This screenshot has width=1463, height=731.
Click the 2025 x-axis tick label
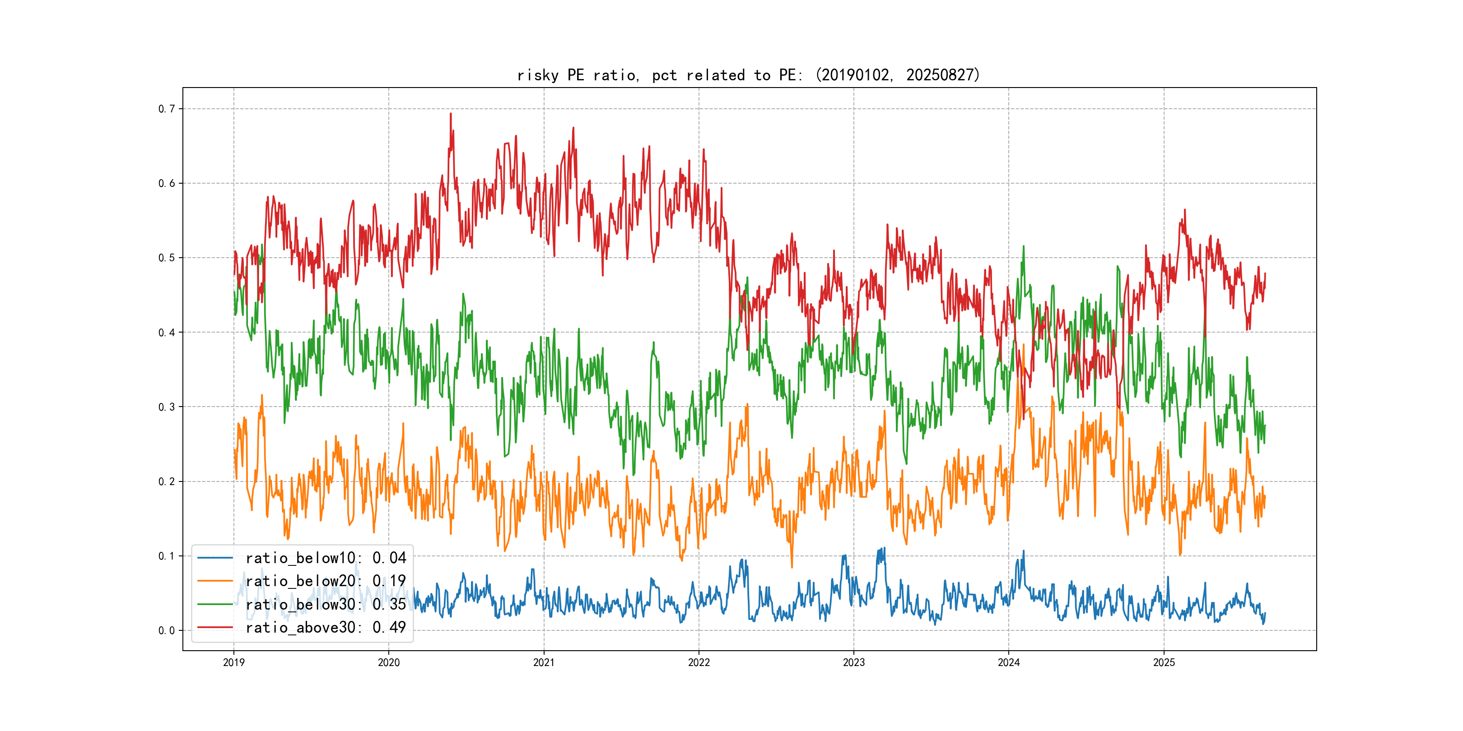click(x=1164, y=662)
